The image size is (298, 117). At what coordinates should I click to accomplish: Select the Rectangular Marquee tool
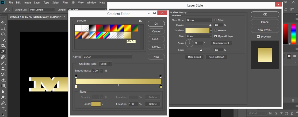coord(3,28)
